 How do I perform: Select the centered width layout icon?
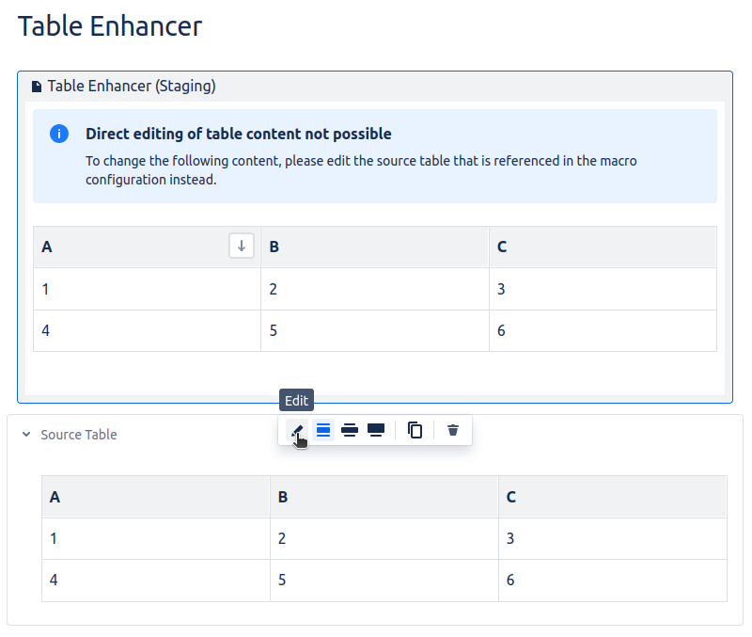point(323,430)
